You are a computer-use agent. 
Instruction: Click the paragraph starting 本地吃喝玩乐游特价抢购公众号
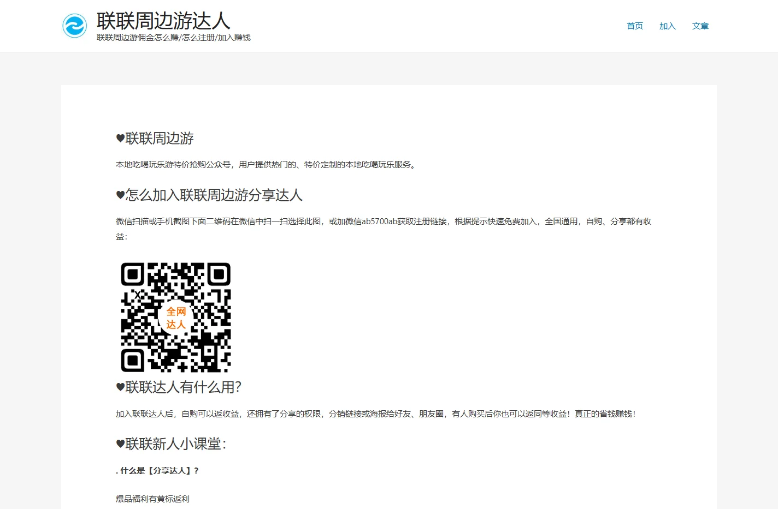pos(267,165)
